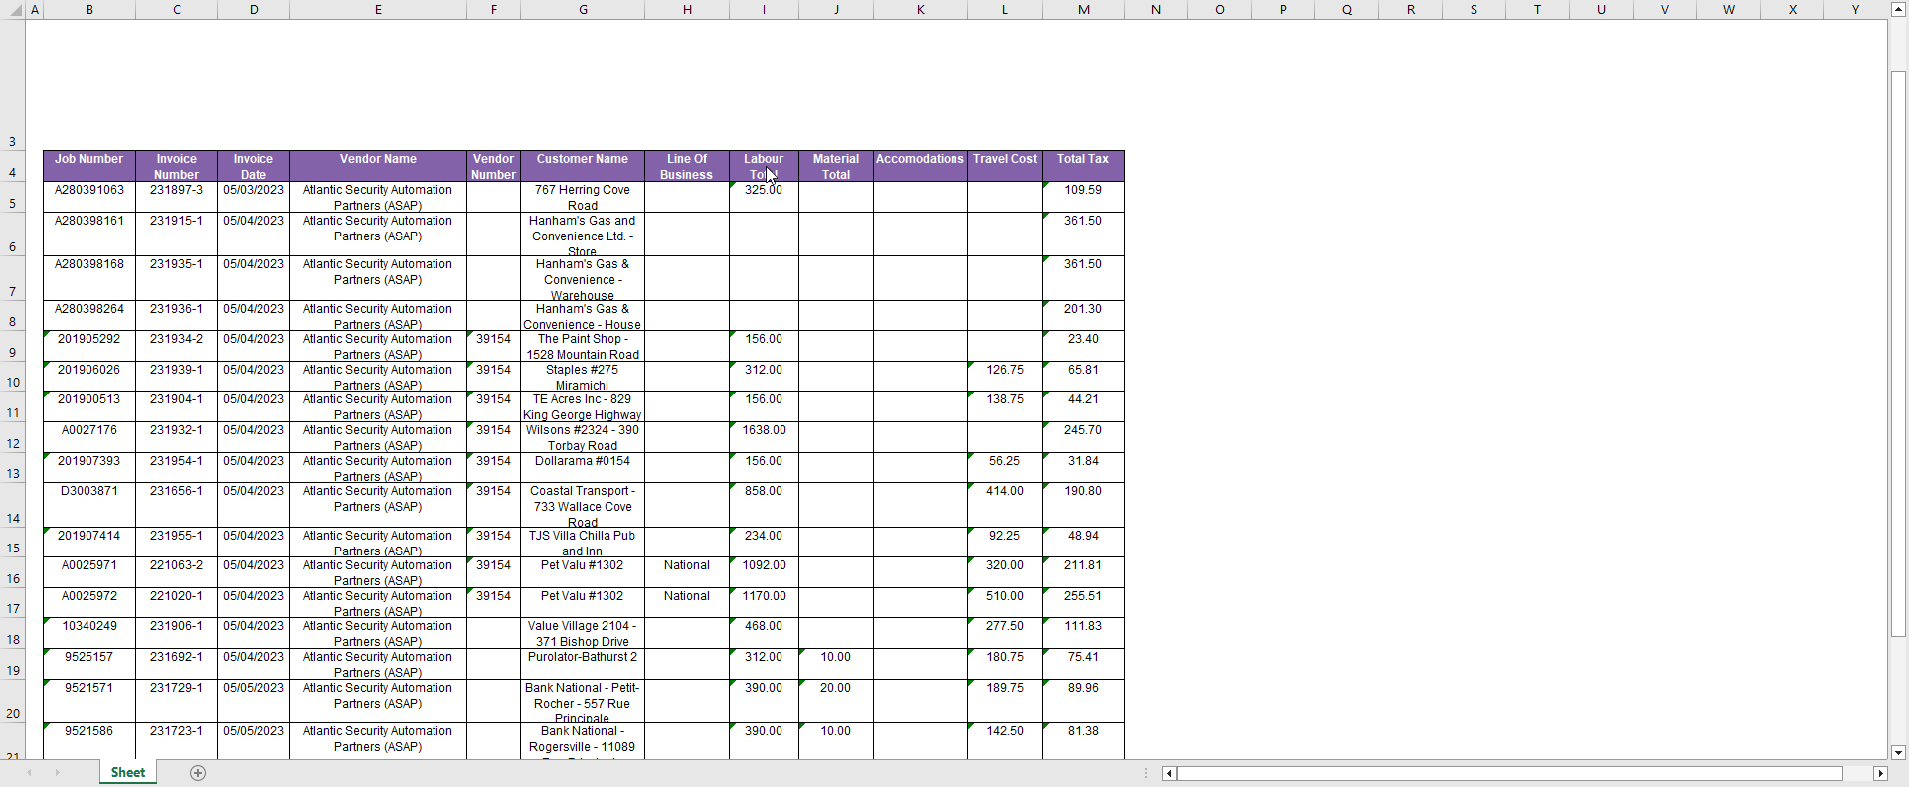This screenshot has height=787, width=1909.
Task: Select job number A280391063 cell
Action: tap(89, 197)
